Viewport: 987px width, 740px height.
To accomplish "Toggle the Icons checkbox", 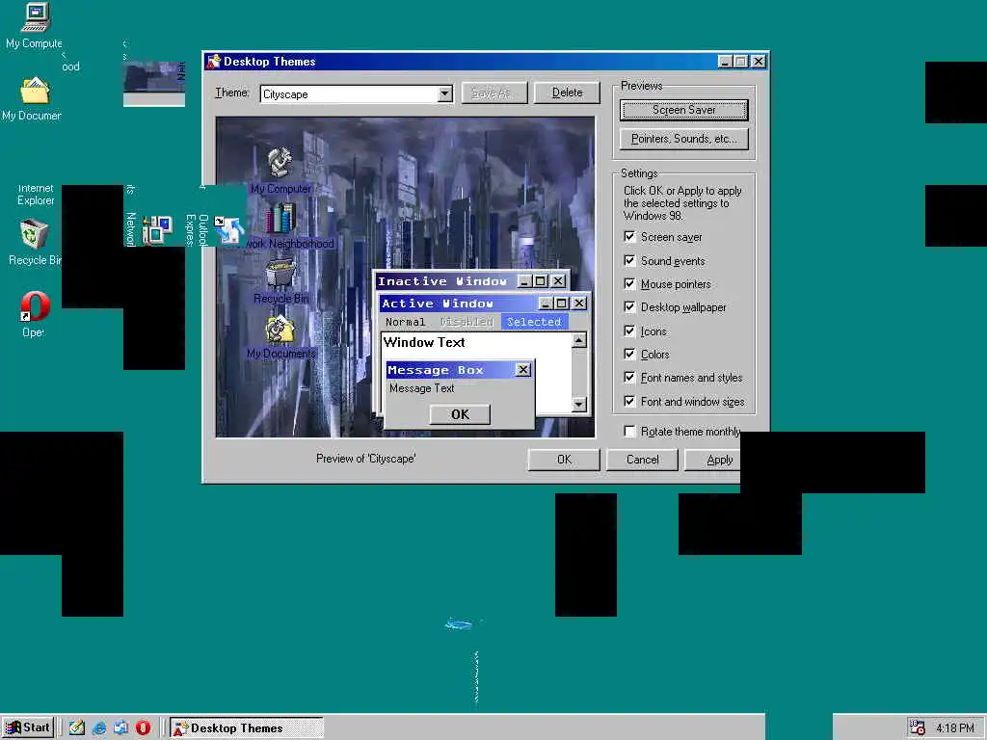I will coord(629,331).
